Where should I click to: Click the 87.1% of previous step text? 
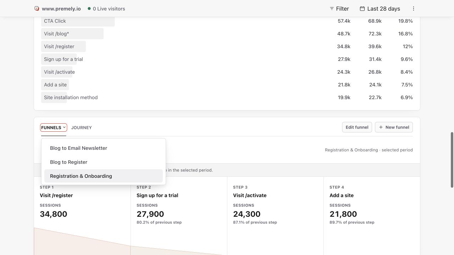(x=255, y=222)
